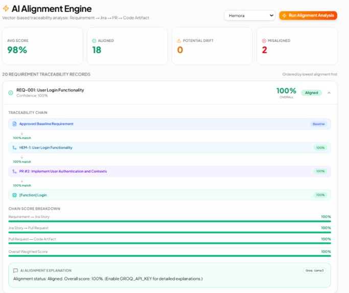This screenshot has height=293, width=349.
Task: Click the Overall Weighted Score progress bar
Action: tap(170, 256)
